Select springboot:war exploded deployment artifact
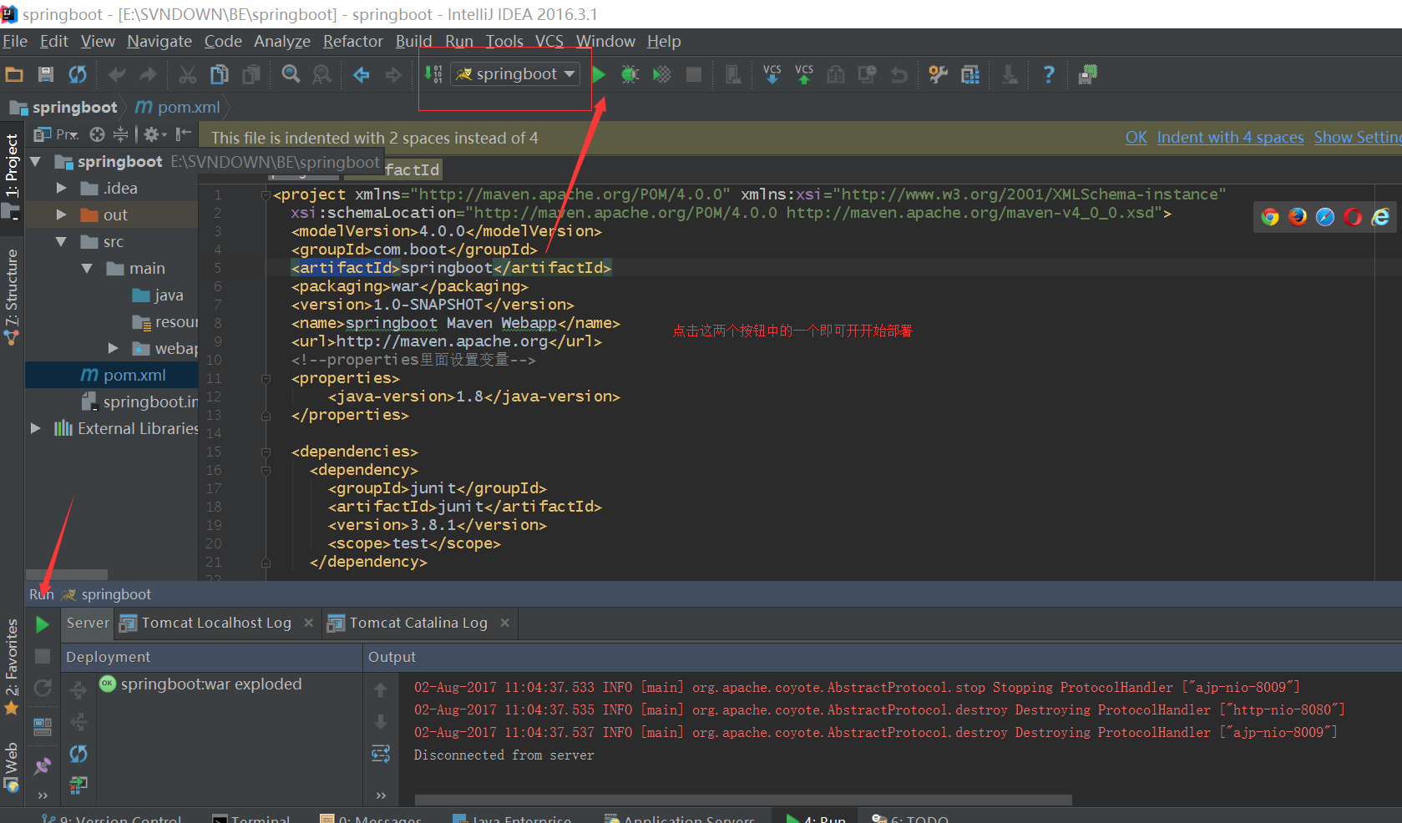The height and width of the screenshot is (823, 1402). tap(211, 684)
